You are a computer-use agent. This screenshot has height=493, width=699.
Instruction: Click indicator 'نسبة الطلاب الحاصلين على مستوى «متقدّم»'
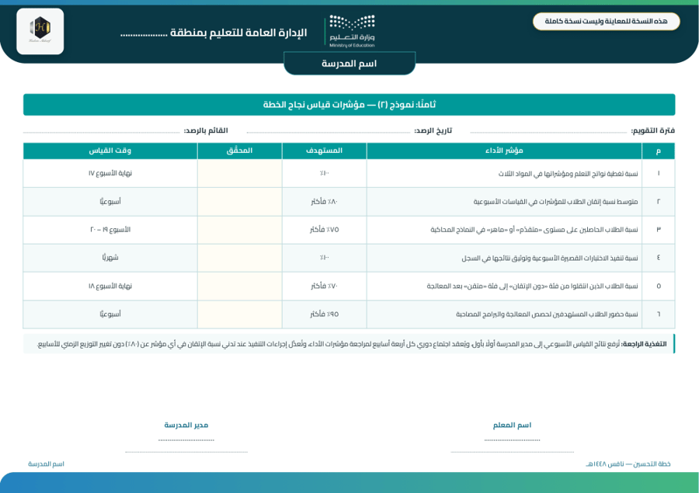click(534, 230)
